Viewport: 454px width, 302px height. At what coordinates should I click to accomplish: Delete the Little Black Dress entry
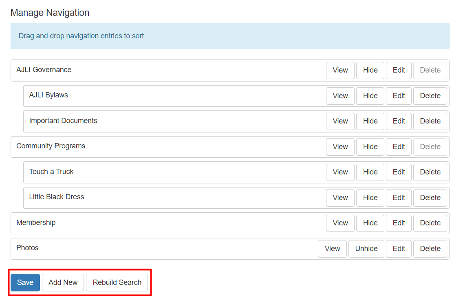coord(430,198)
